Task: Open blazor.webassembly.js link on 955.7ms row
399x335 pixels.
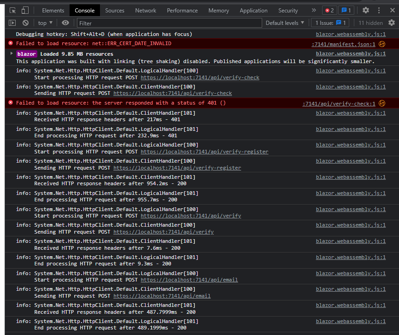Action: 351,193
